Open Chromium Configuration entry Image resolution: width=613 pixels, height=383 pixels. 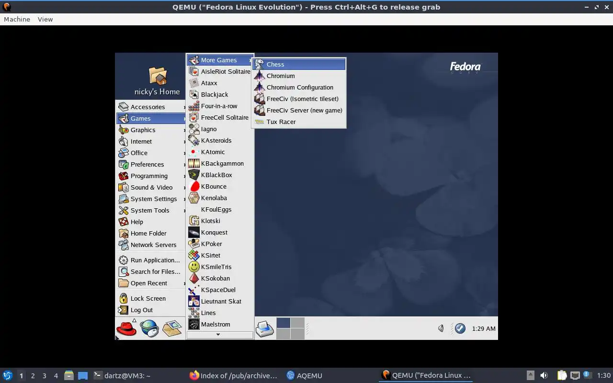pyautogui.click(x=299, y=87)
